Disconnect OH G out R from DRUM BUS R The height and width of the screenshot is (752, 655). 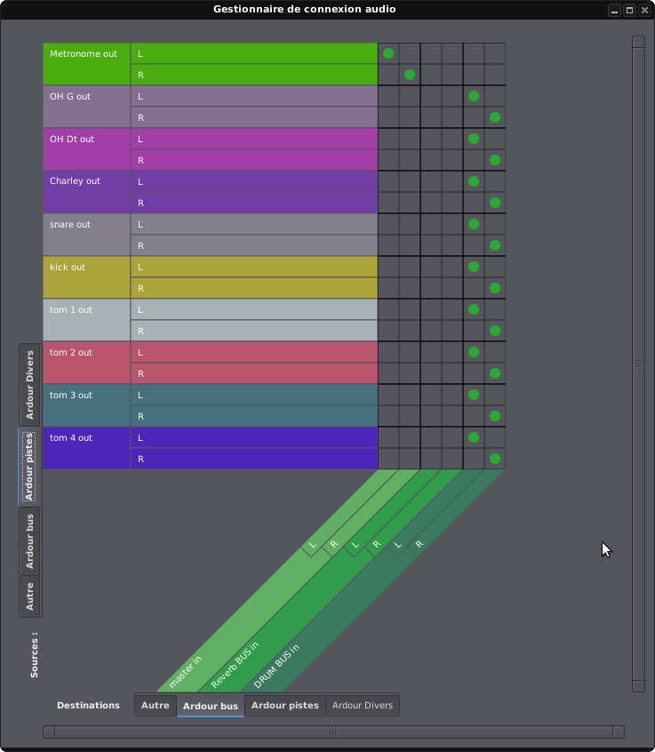point(495,117)
